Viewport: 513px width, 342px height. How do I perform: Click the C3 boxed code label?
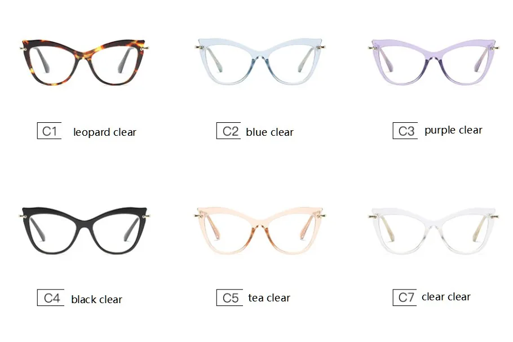405,131
